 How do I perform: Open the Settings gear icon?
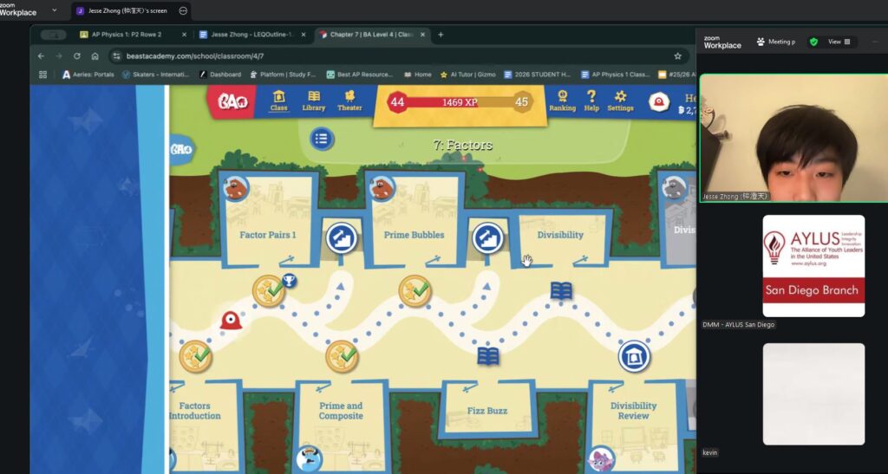click(620, 101)
